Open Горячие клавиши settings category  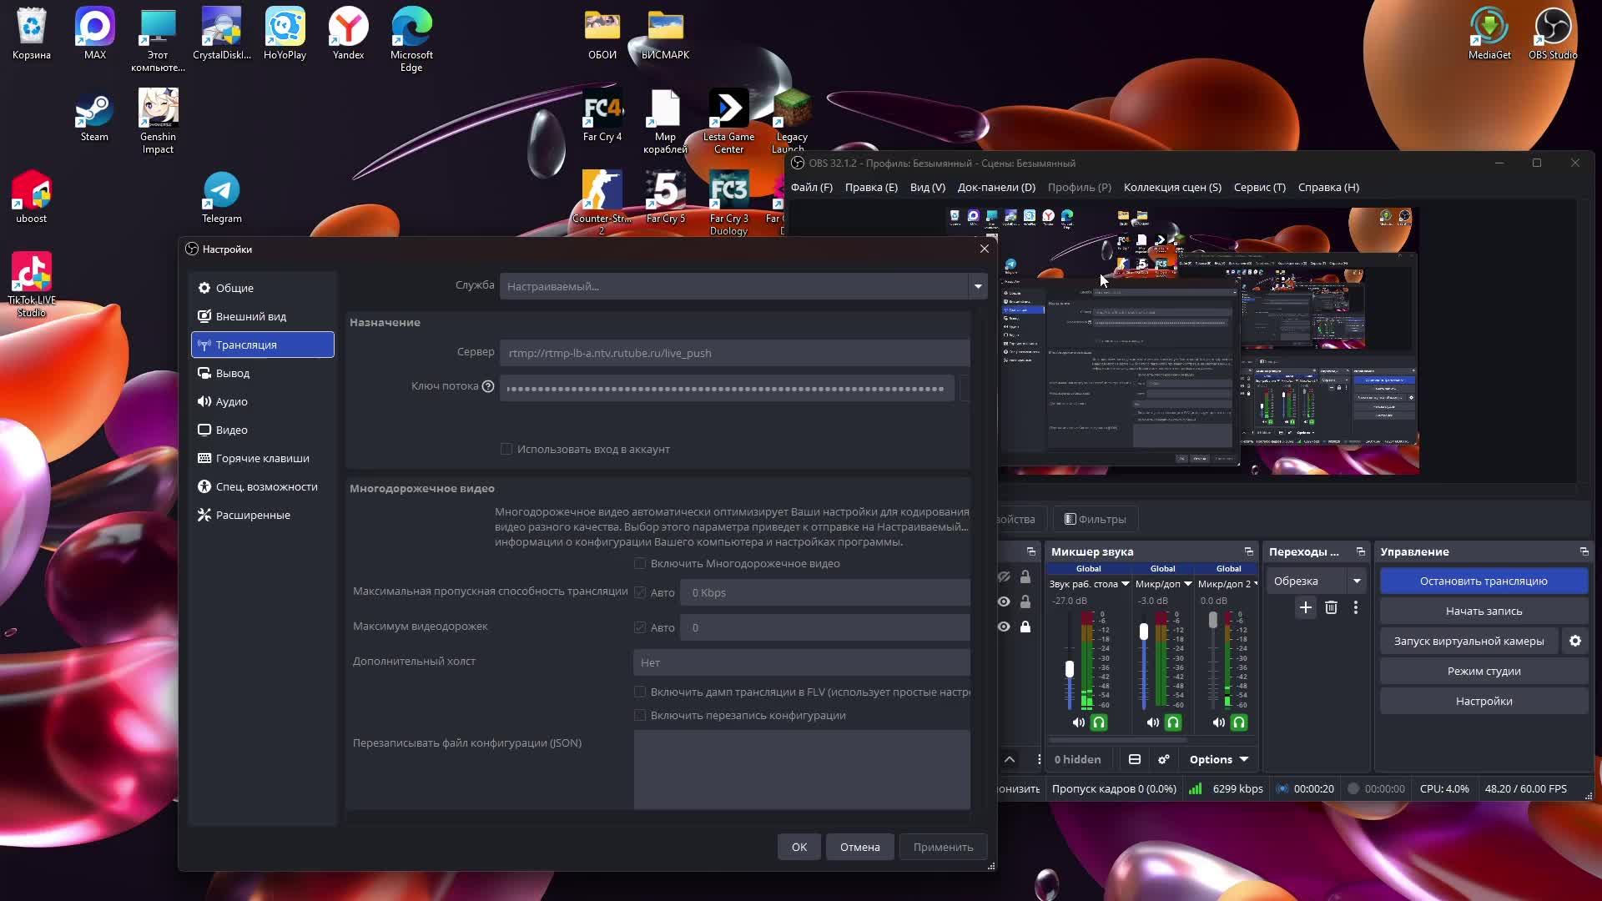[x=263, y=458]
